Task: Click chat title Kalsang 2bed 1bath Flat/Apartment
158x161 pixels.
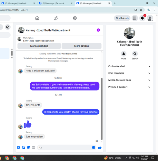Action: tap(48, 30)
